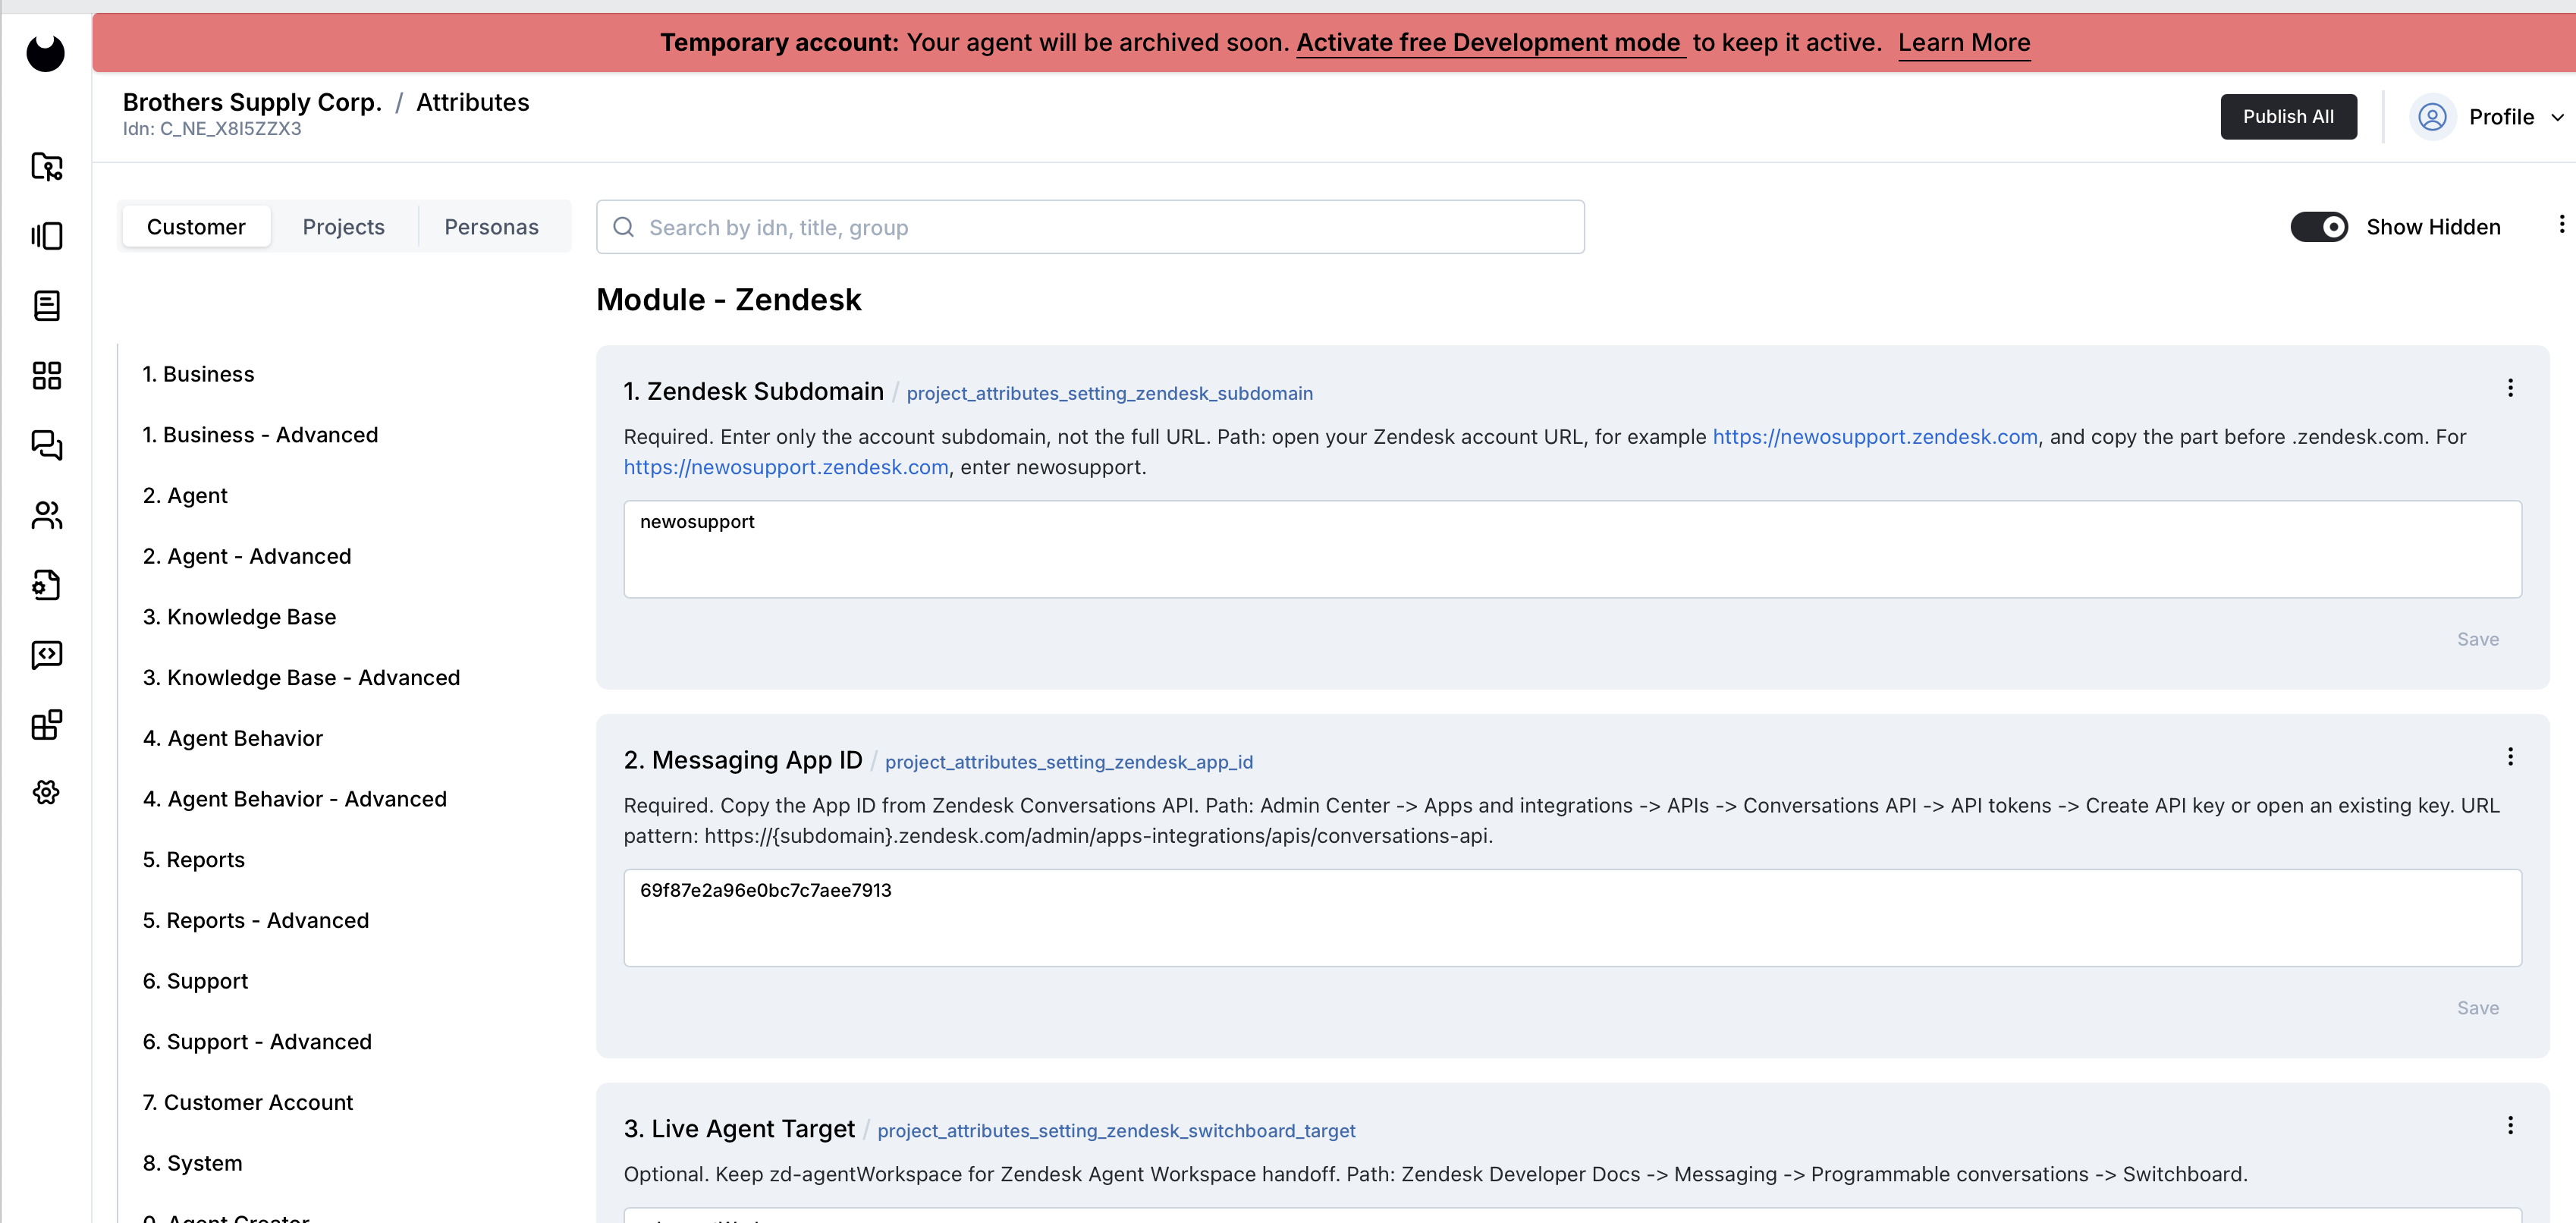This screenshot has width=2576, height=1223.
Task: Select the '5. Reports' group
Action: pyautogui.click(x=193, y=860)
